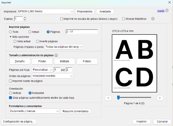
Task: Select the Vertical orientation radio button
Action: [11, 93]
